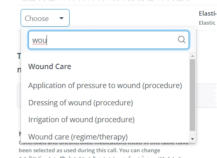Click scrollbar track below the thumb
This screenshot has height=158, width=217.
coord(192,134)
